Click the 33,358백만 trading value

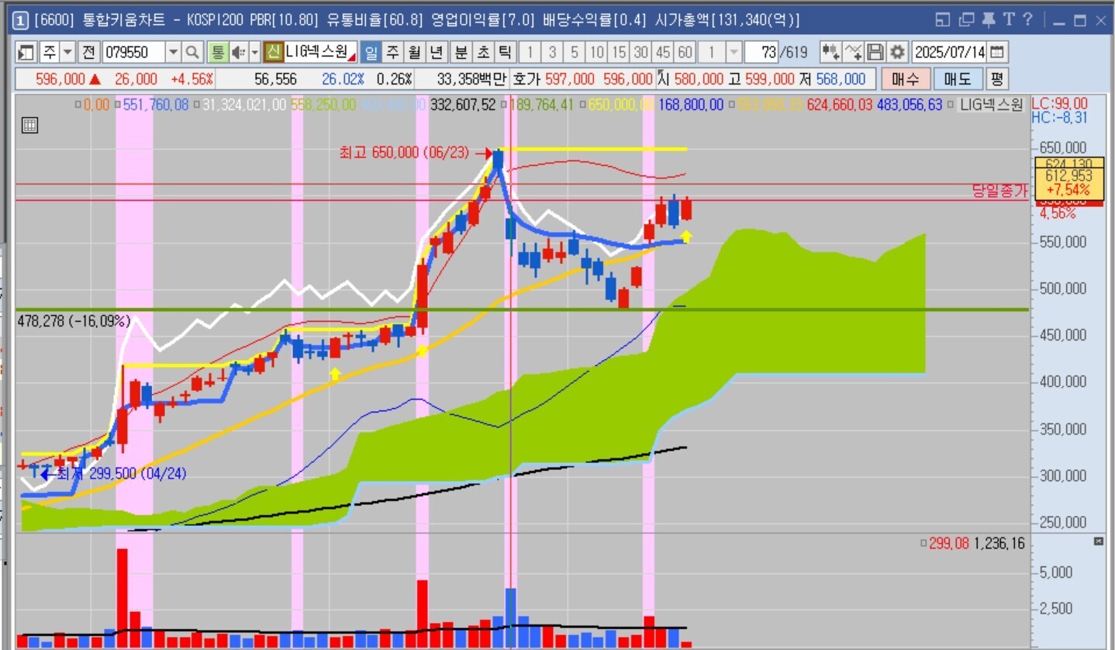click(x=471, y=79)
